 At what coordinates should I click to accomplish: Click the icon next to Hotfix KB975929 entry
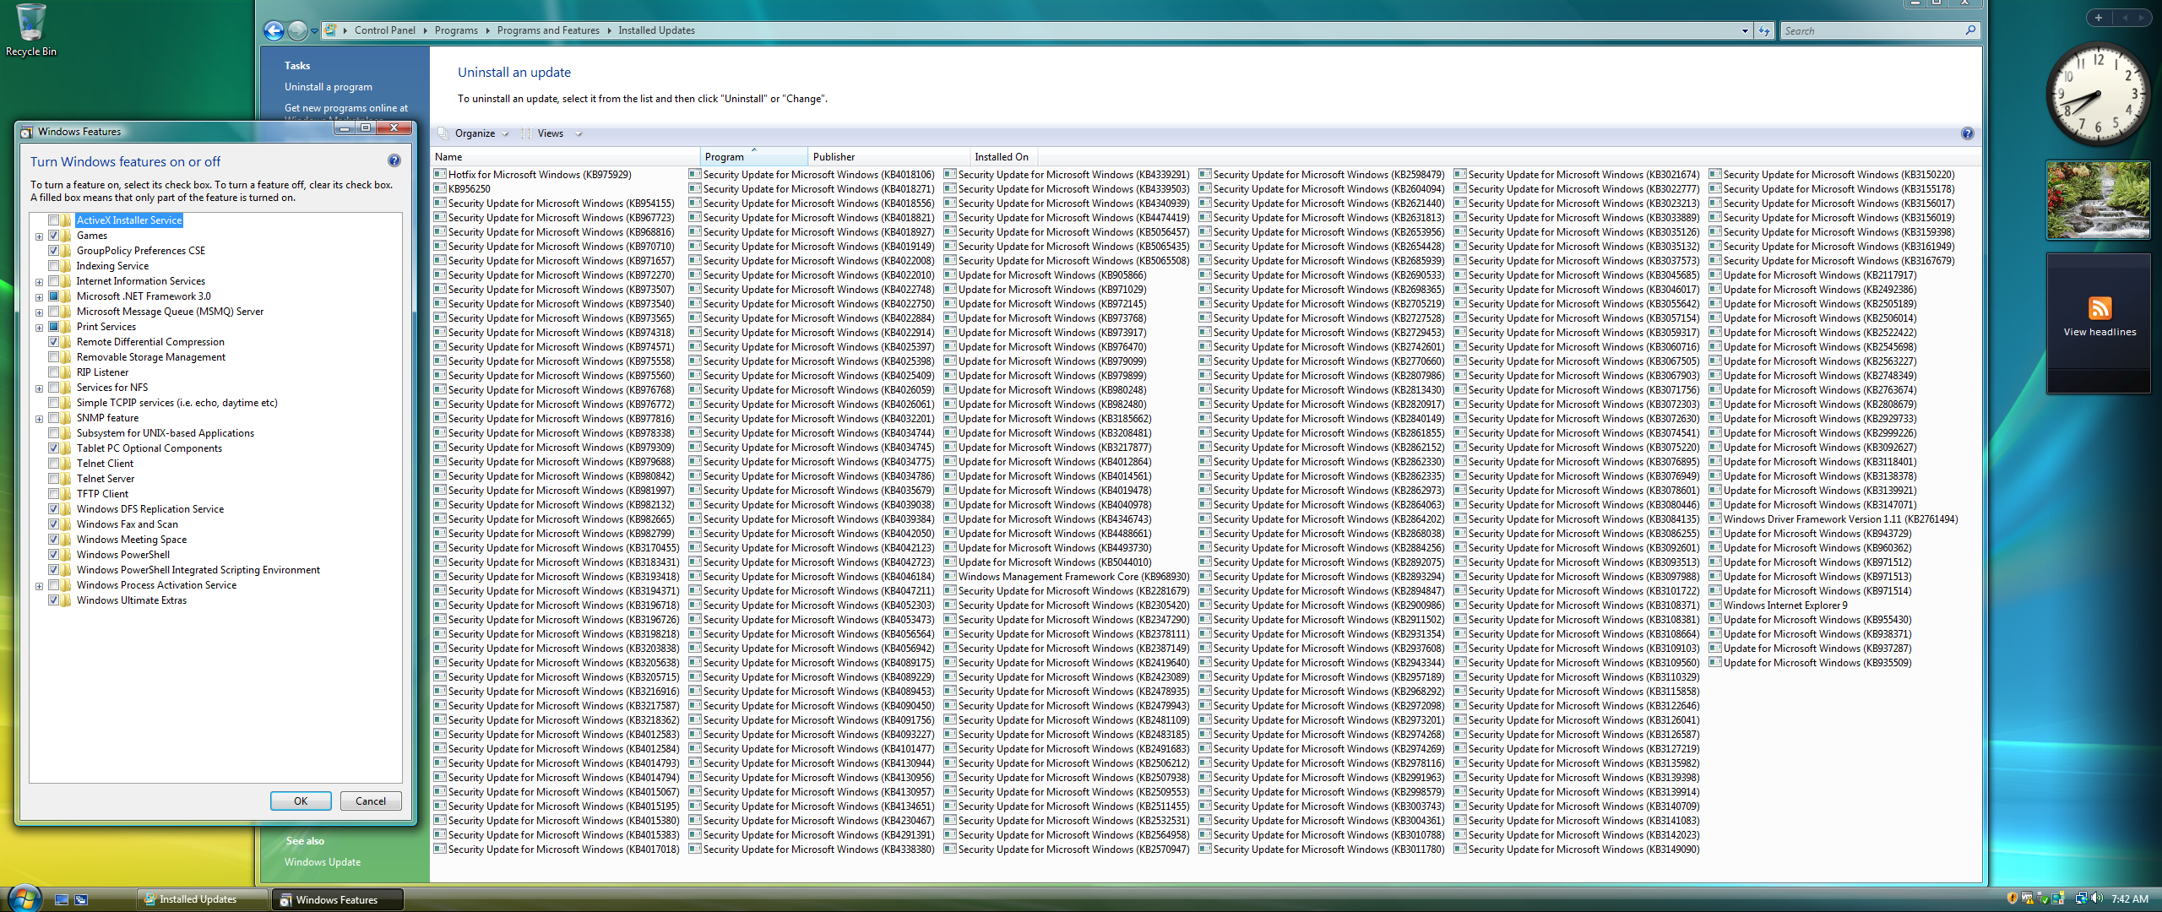pos(440,175)
